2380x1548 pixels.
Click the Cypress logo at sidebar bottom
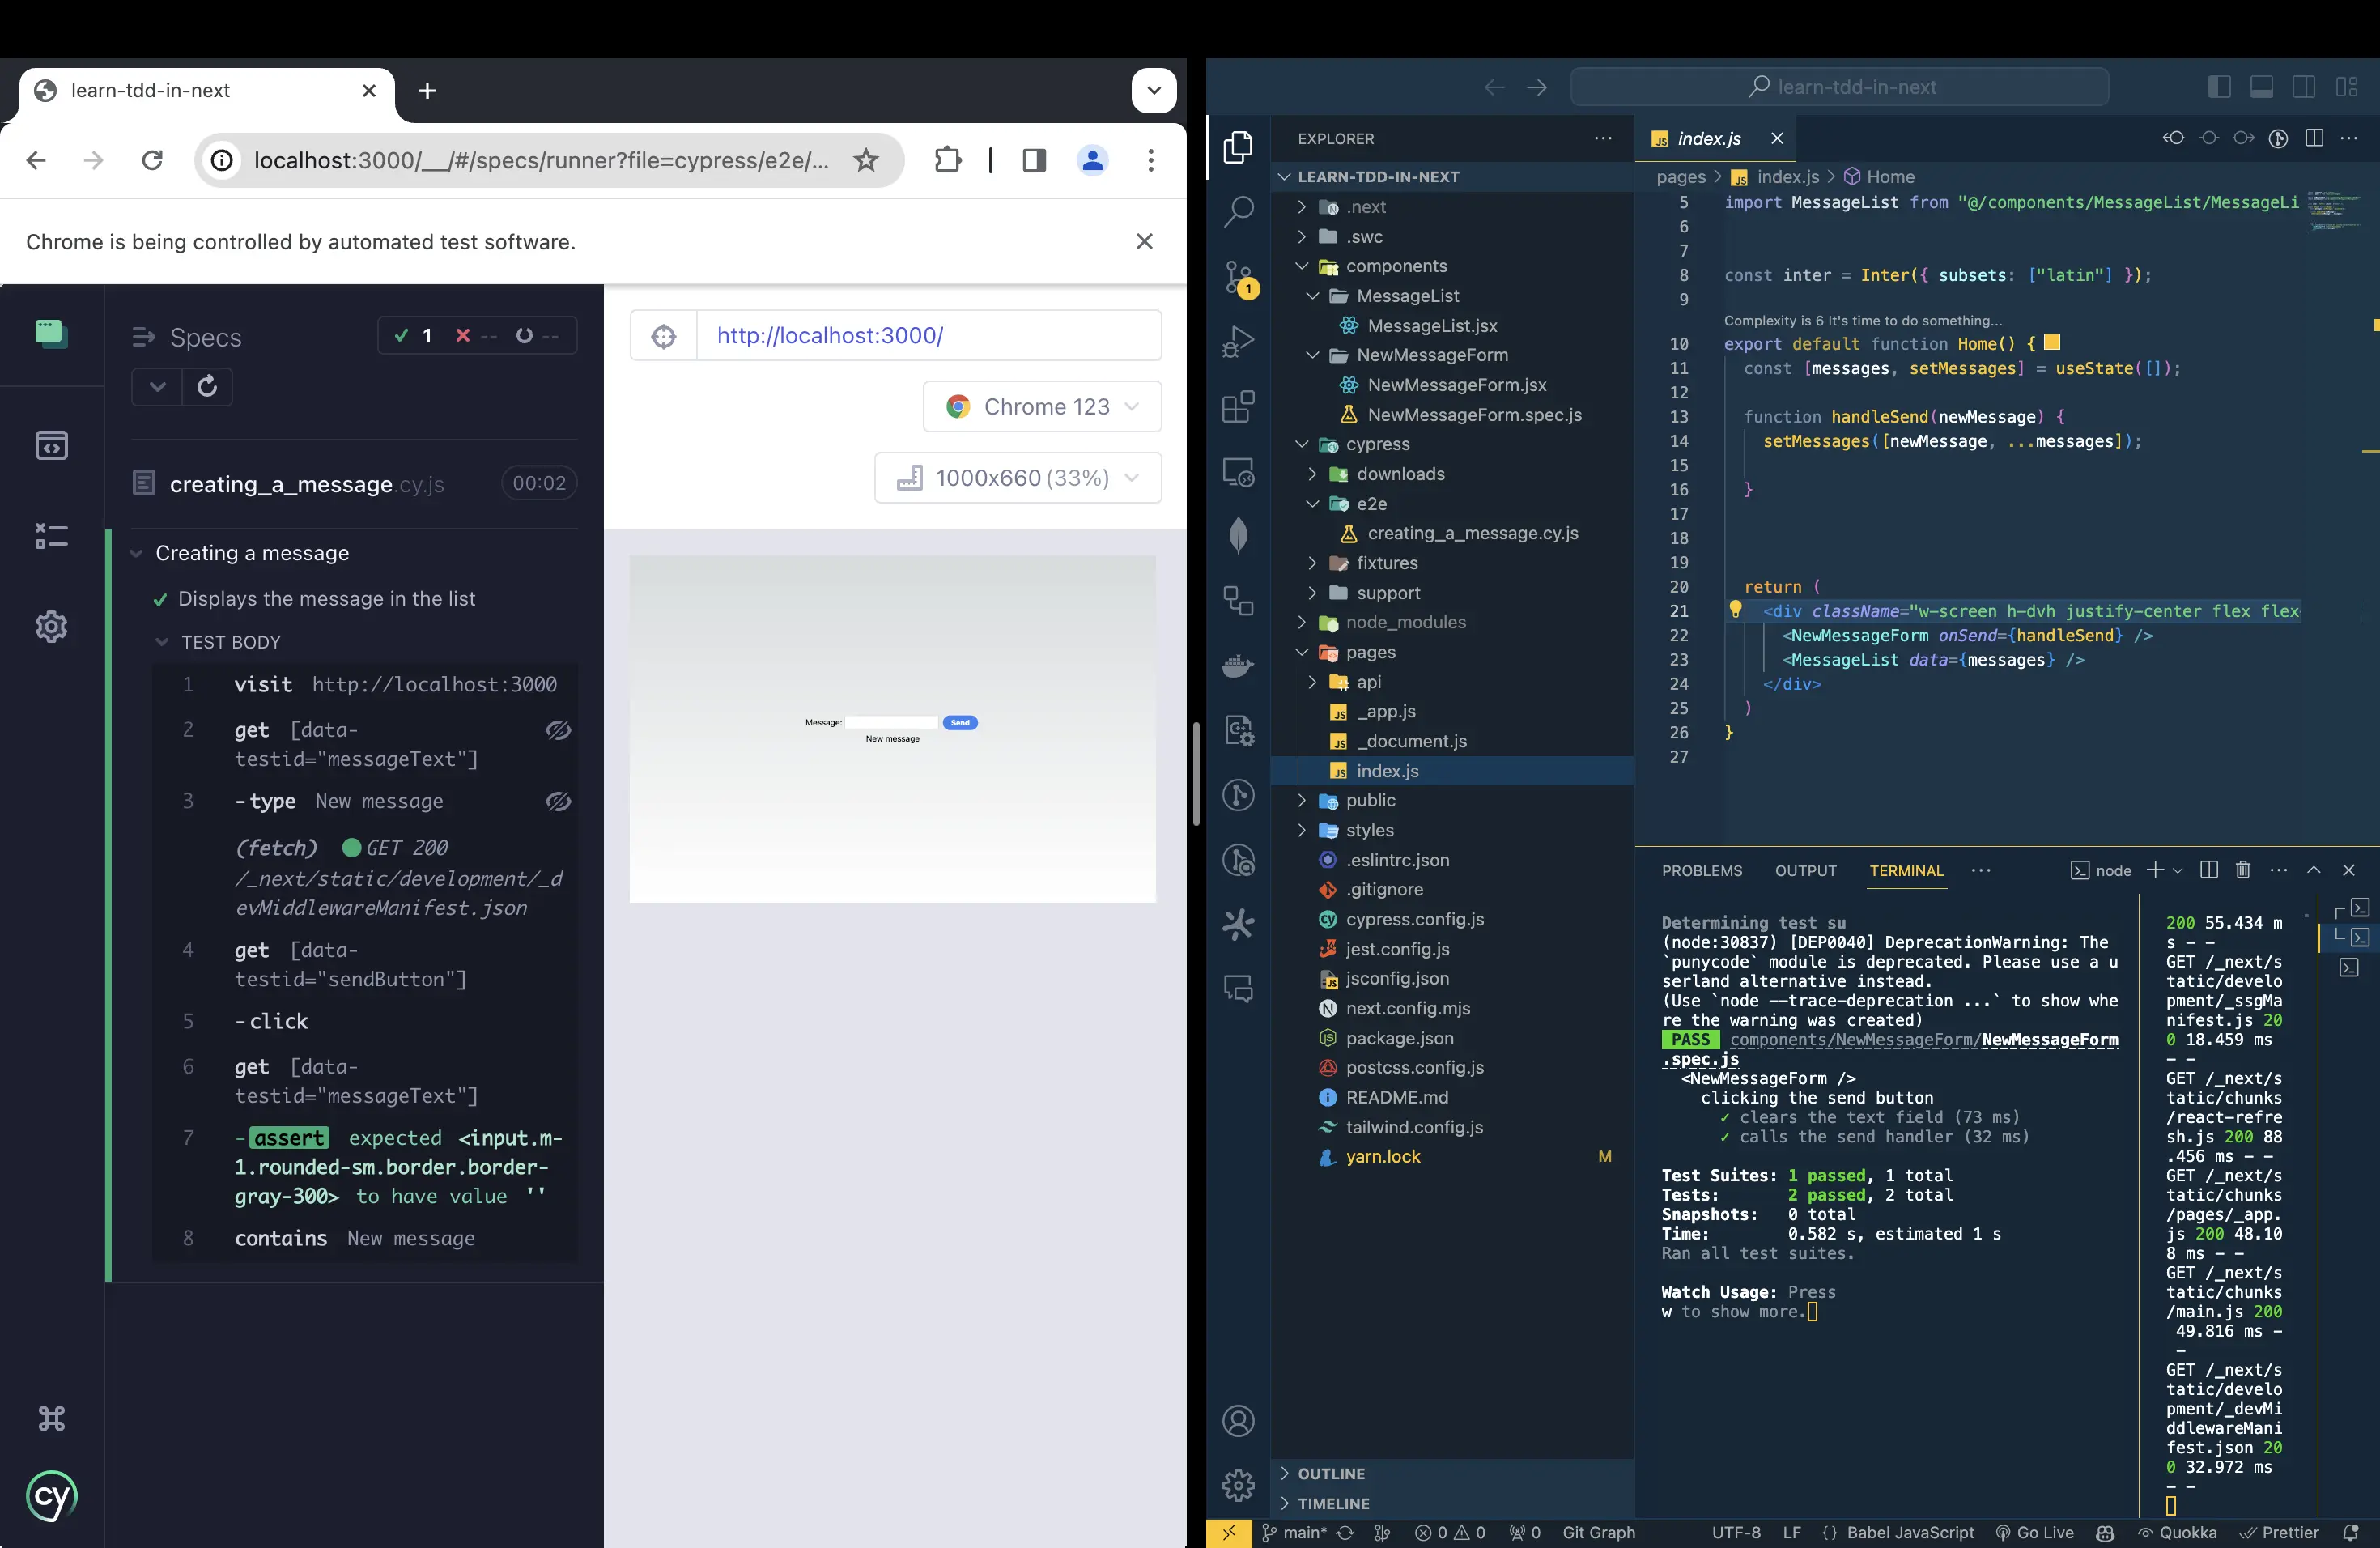[x=51, y=1496]
